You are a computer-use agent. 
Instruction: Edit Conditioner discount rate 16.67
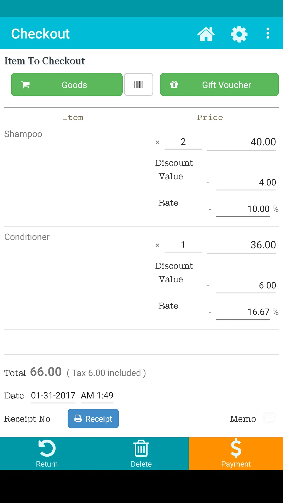pos(243,312)
